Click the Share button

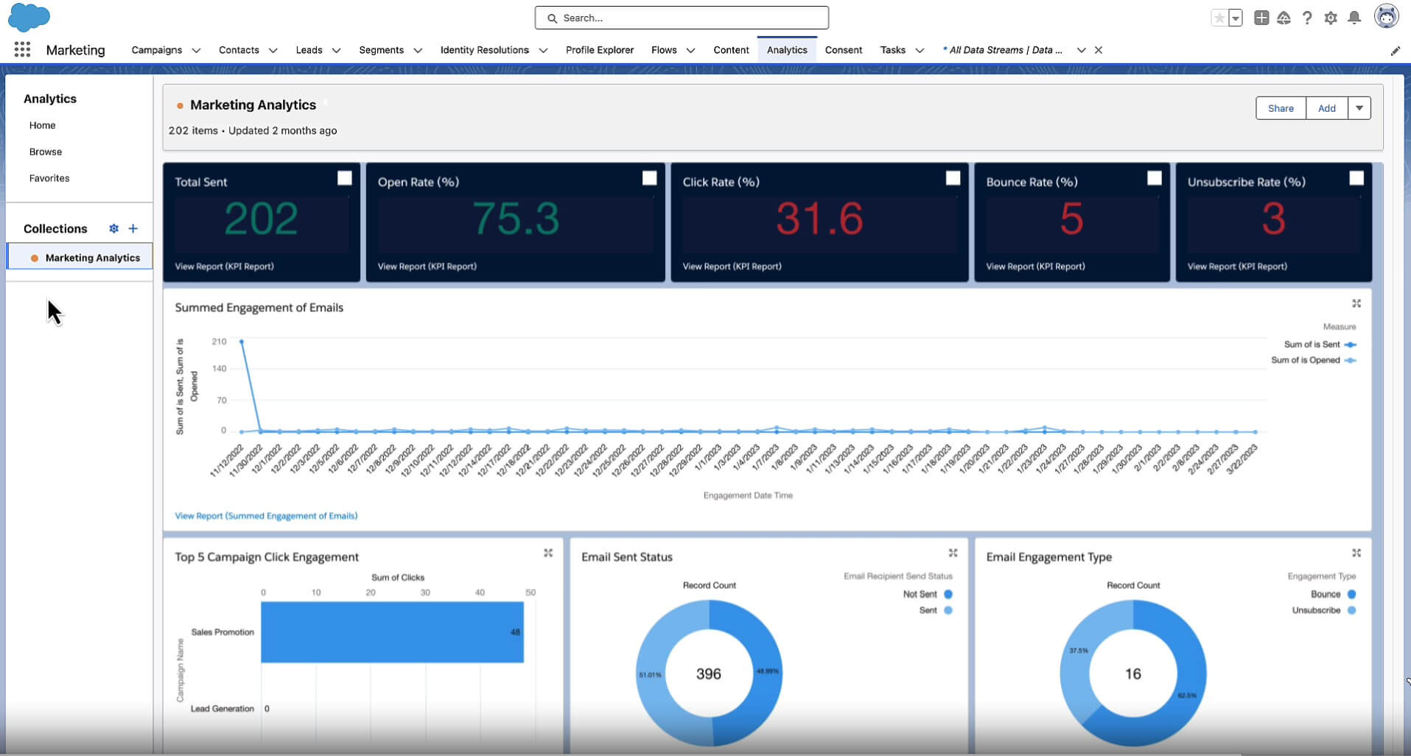pyautogui.click(x=1281, y=108)
